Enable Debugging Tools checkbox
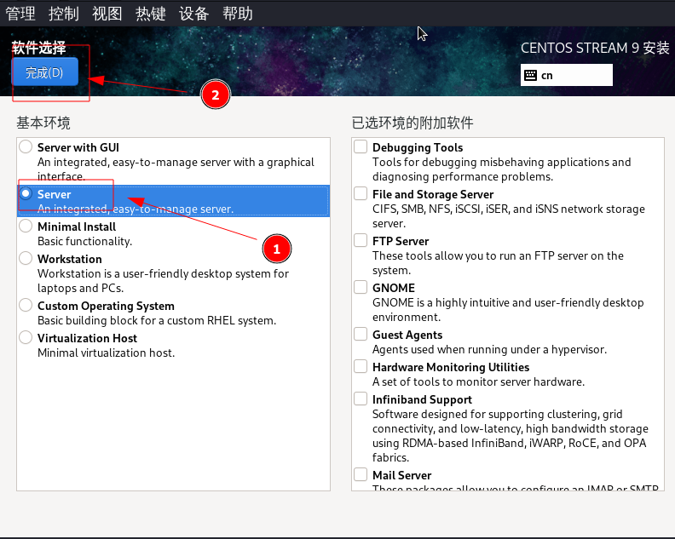 pyautogui.click(x=361, y=146)
